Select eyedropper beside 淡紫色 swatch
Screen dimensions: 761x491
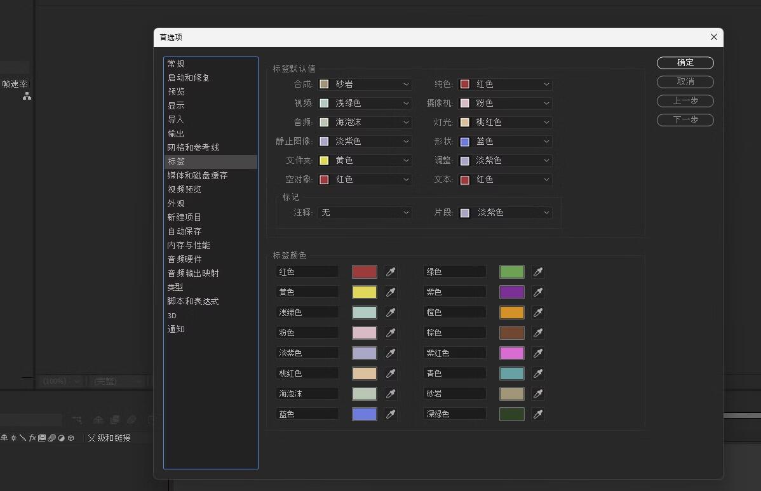pyautogui.click(x=391, y=353)
